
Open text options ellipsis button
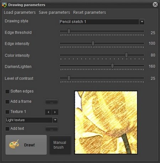pyautogui.click(x=52, y=129)
